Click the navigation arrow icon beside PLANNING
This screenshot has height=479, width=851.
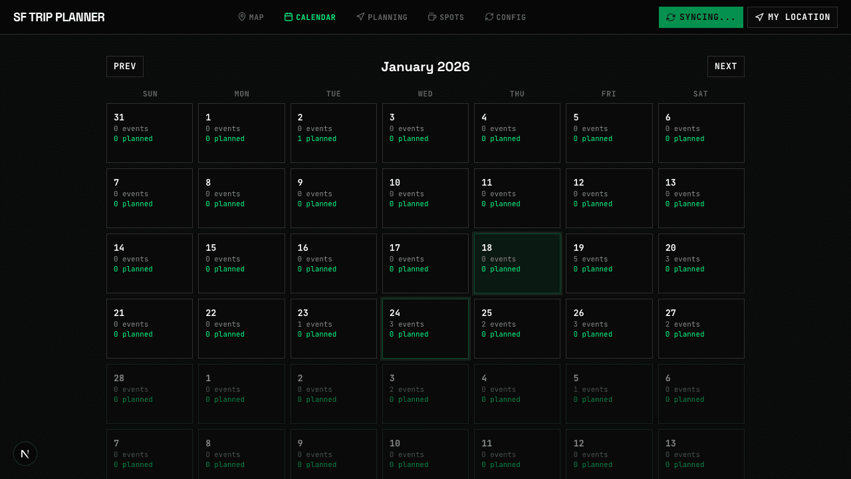pos(360,17)
